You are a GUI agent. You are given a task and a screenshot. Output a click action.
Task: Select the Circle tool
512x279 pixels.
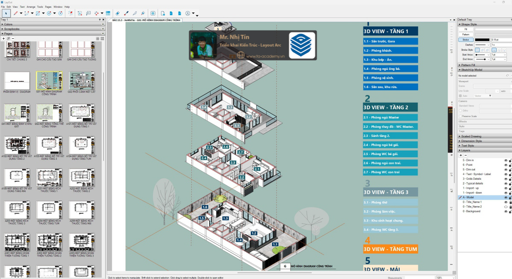[x=49, y=13]
